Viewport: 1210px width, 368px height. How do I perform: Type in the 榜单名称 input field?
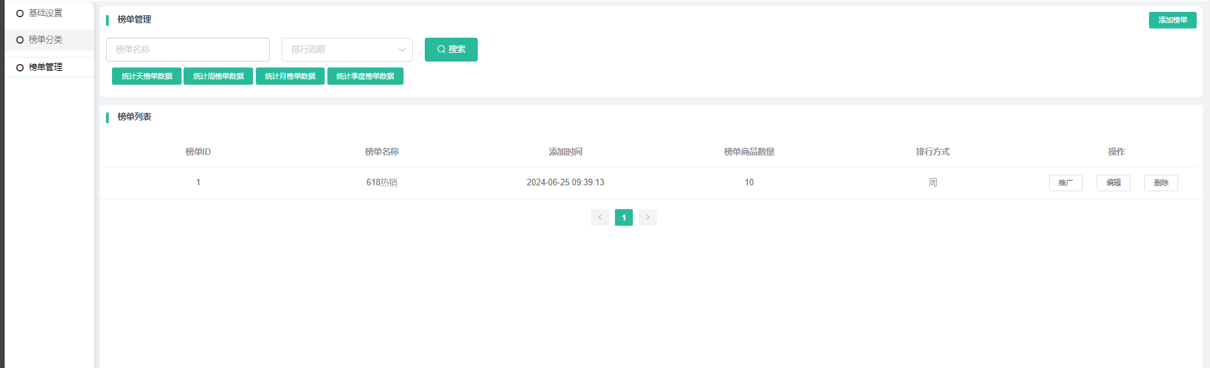point(188,50)
